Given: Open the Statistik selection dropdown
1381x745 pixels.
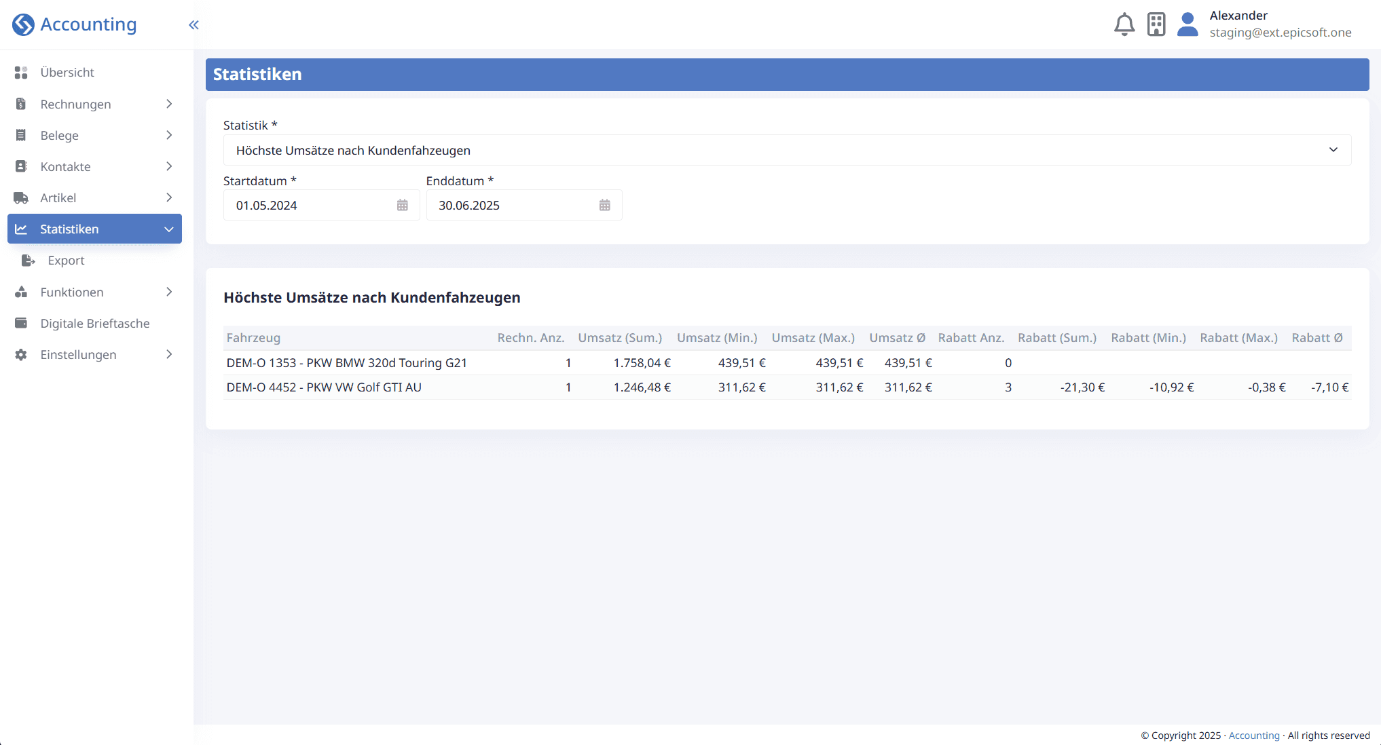Looking at the screenshot, I should 787,150.
